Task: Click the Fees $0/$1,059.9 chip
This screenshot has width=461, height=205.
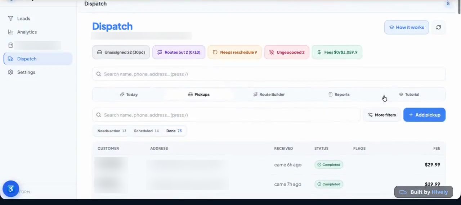Action: (337, 52)
